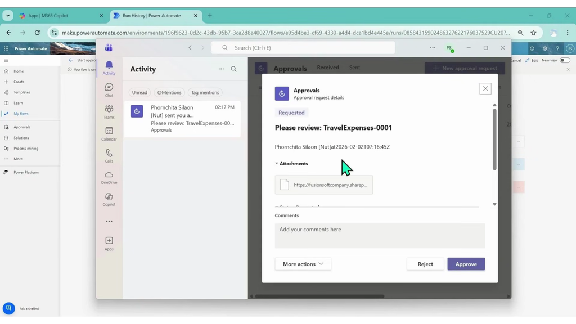
Task: Open Phornchita Silaon approval notification
Action: (x=183, y=119)
